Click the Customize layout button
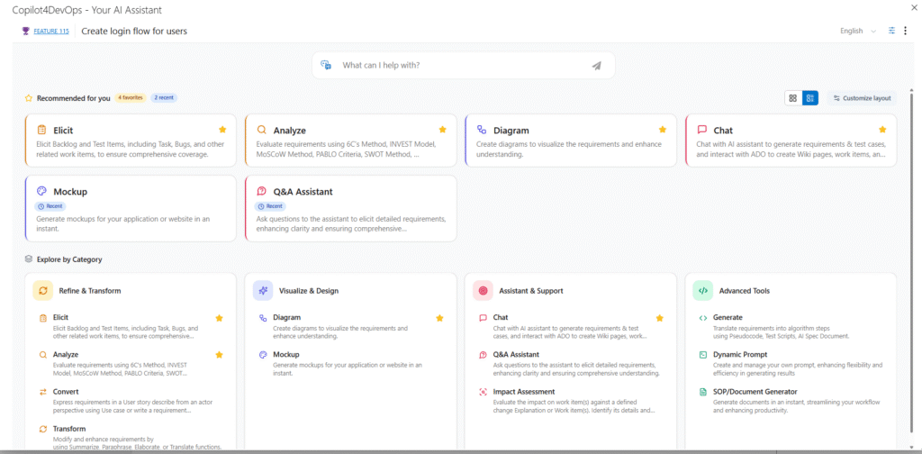The height and width of the screenshot is (454, 922). [x=861, y=98]
